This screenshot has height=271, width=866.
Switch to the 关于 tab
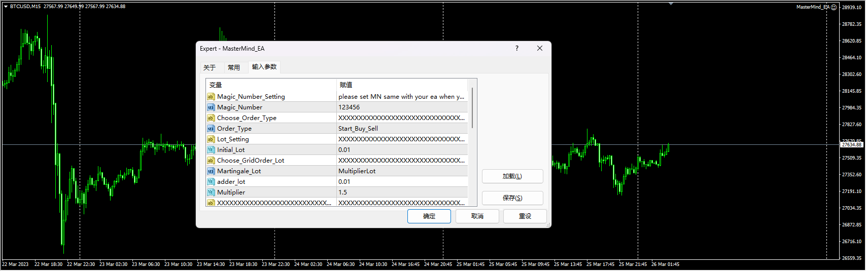coord(210,67)
